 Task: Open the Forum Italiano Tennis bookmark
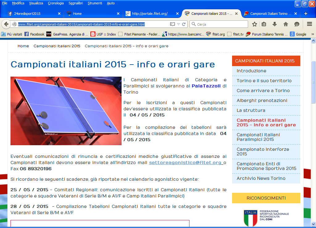pos(267,34)
